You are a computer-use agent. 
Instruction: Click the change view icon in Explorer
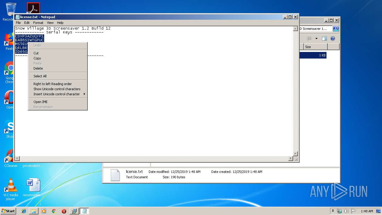(309, 39)
